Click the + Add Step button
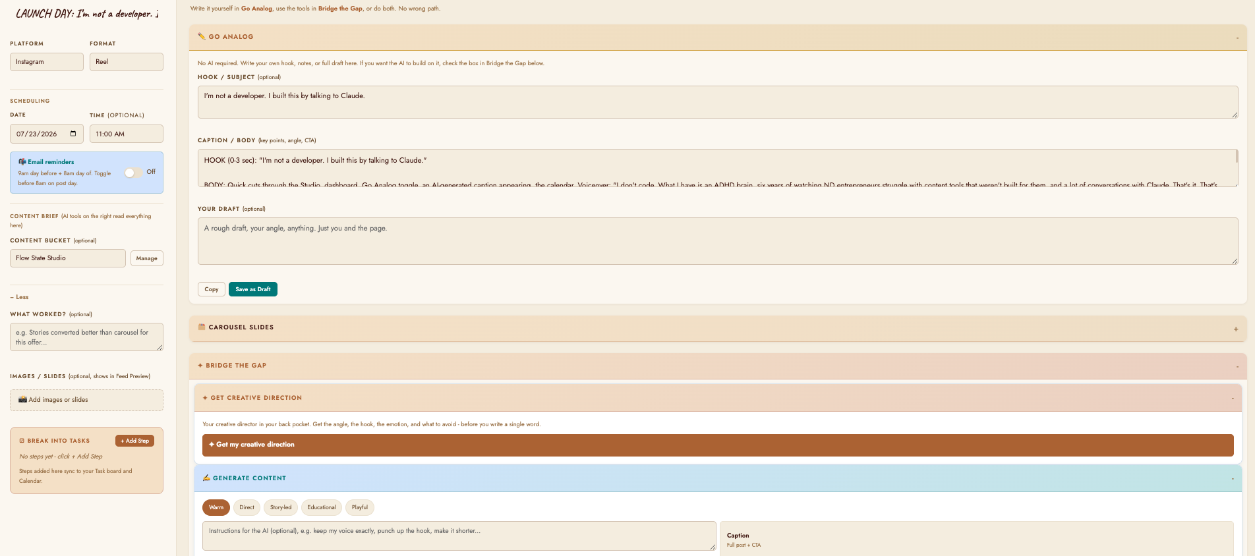The height and width of the screenshot is (556, 1255). click(x=134, y=441)
